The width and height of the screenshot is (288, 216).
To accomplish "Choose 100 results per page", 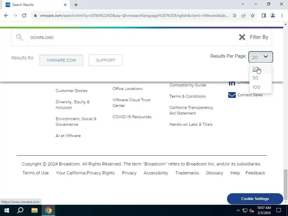I will click(x=256, y=87).
